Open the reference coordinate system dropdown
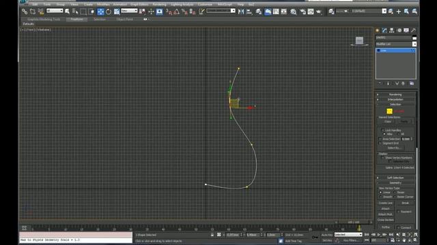This screenshot has width=437, height=245. pos(129,11)
